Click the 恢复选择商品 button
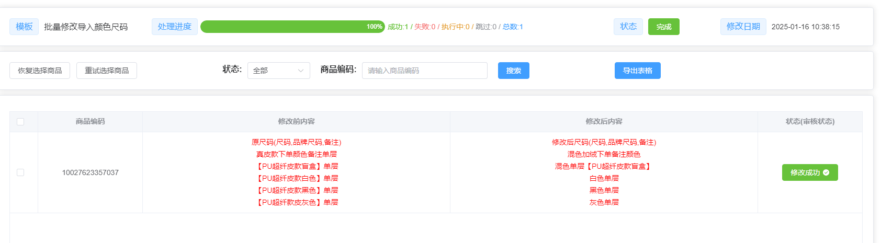Screen dimensions: 881x243 pyautogui.click(x=40, y=71)
